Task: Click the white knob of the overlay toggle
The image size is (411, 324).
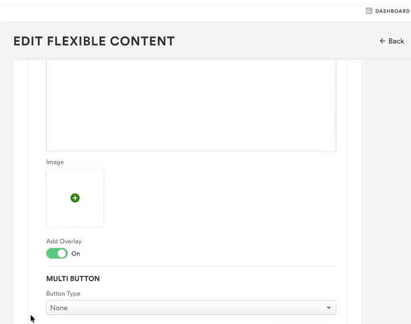Action: [x=62, y=254]
